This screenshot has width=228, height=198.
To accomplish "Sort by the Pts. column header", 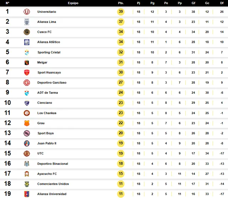I will click(121, 3).
